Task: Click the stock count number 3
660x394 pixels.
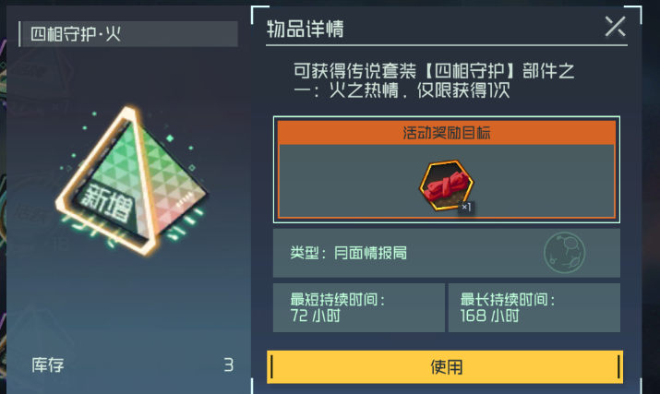Action: (229, 365)
